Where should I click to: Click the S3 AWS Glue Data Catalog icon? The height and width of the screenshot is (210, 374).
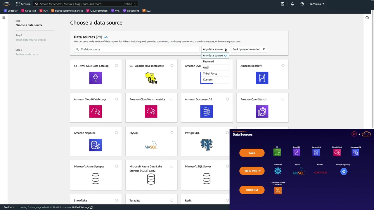pos(96,78)
